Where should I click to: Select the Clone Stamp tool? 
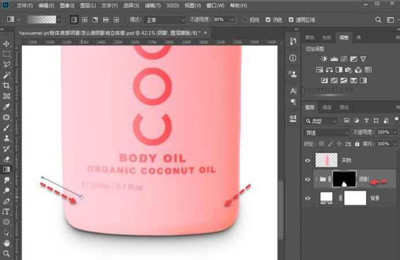[6, 138]
